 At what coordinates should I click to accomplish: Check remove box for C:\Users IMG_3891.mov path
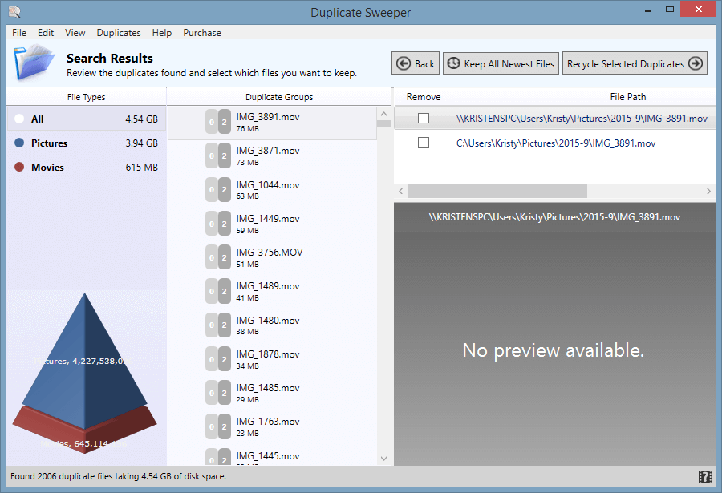click(423, 143)
